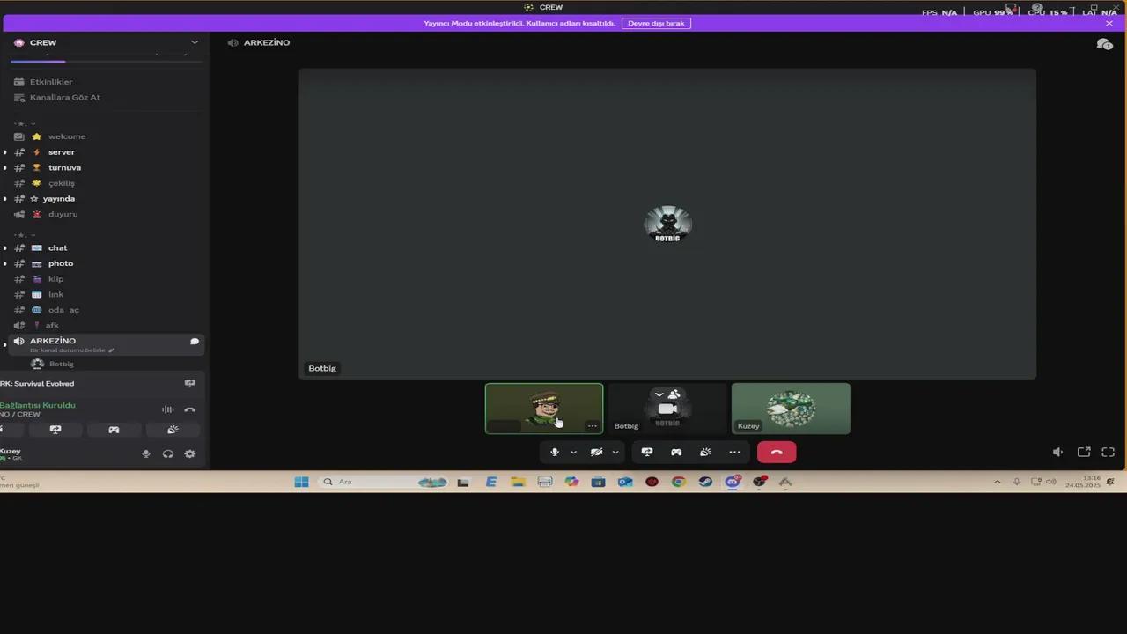Click Devre dışı bırak in the streamer banner
The height and width of the screenshot is (634, 1127).
point(656,23)
